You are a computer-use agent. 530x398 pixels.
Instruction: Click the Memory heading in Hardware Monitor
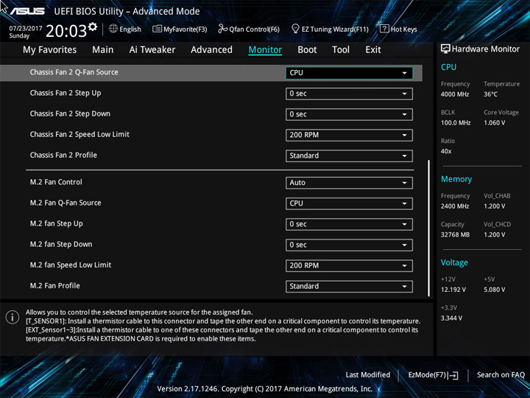point(456,179)
